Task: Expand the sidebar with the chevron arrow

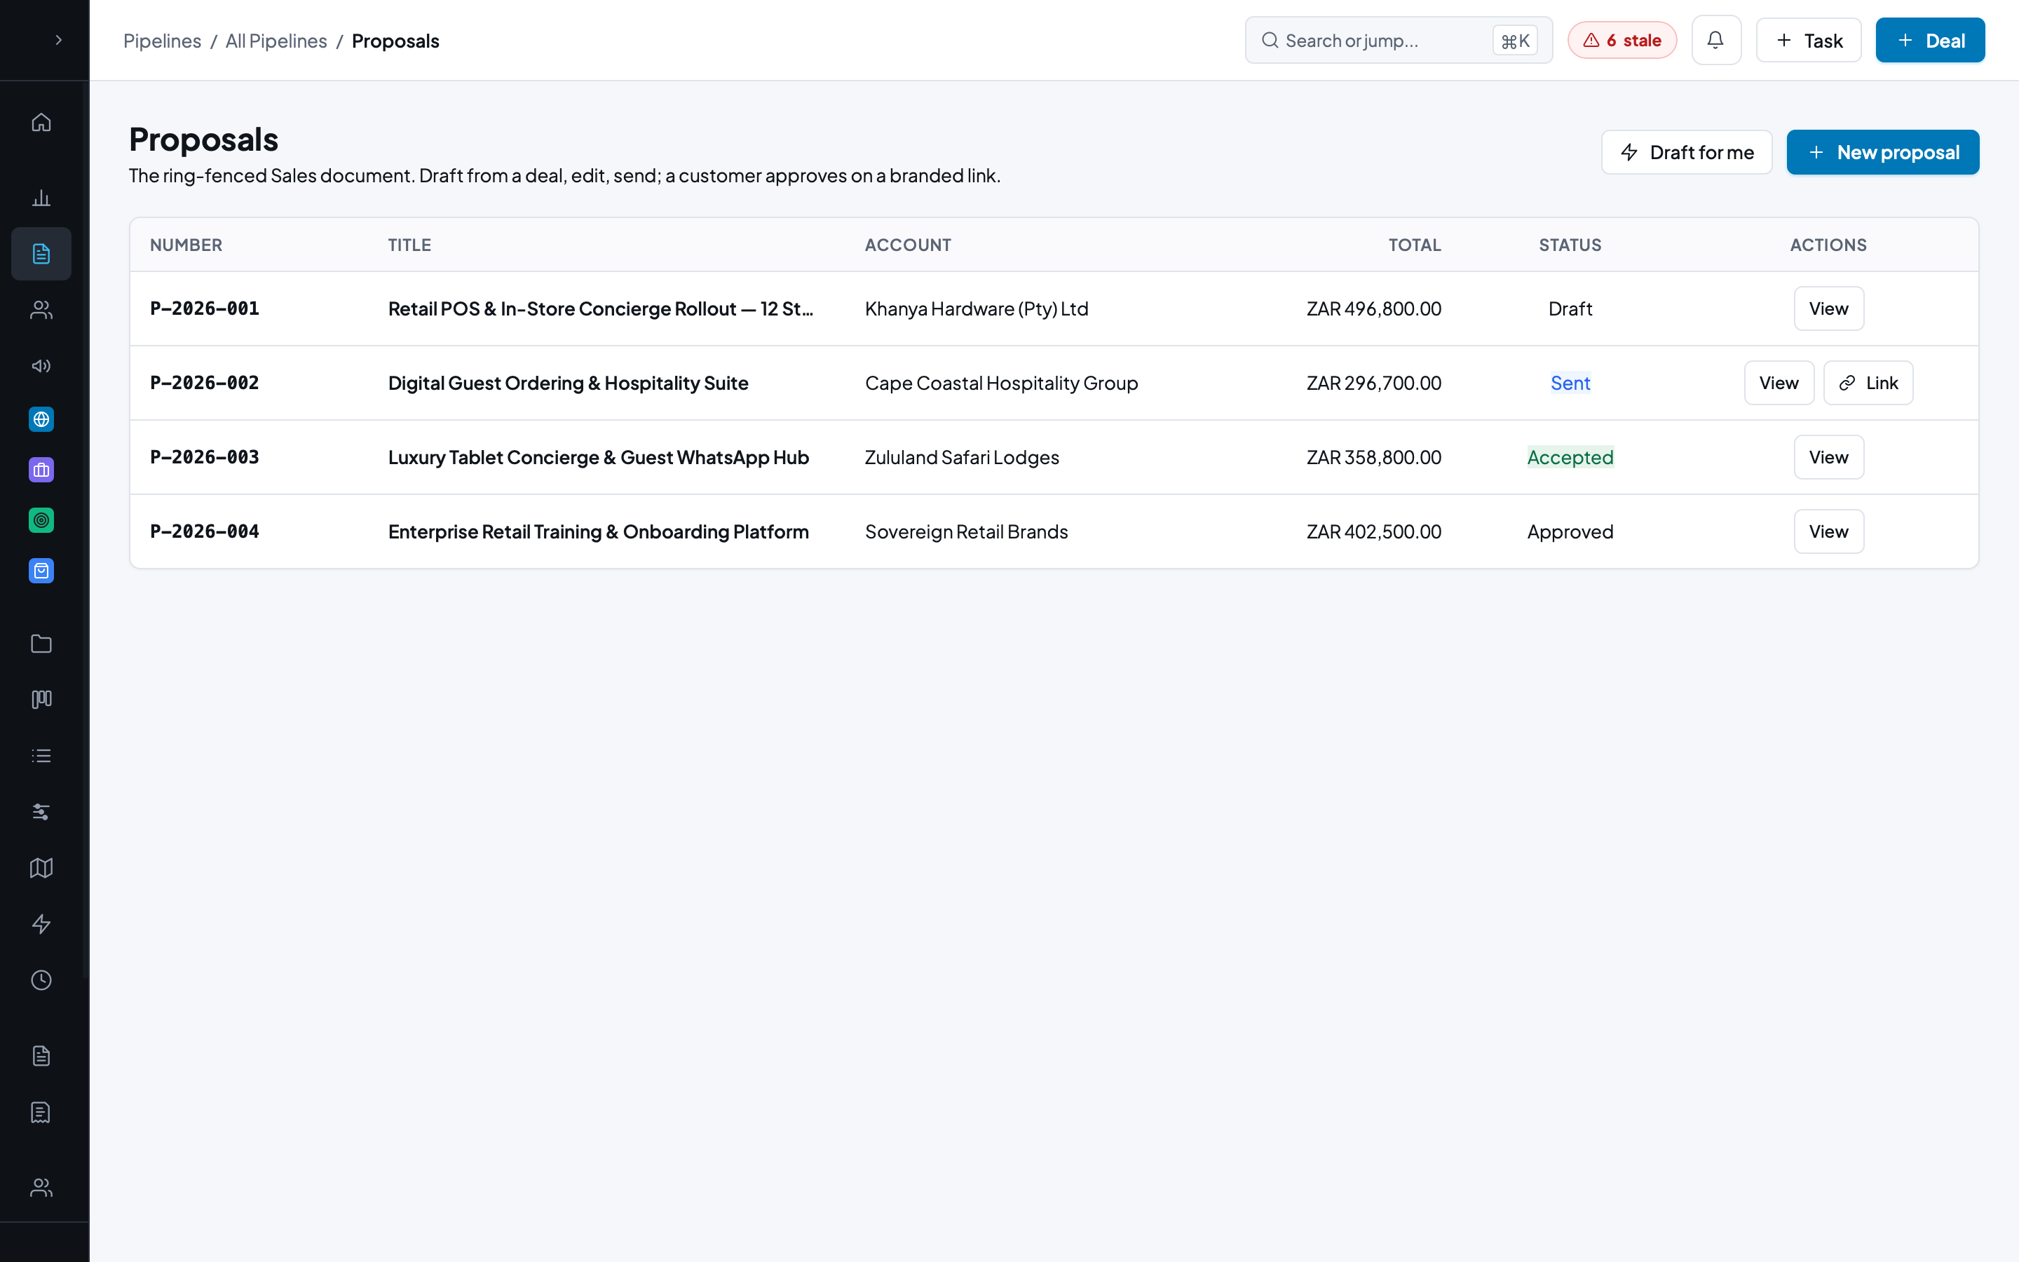Action: click(x=58, y=40)
